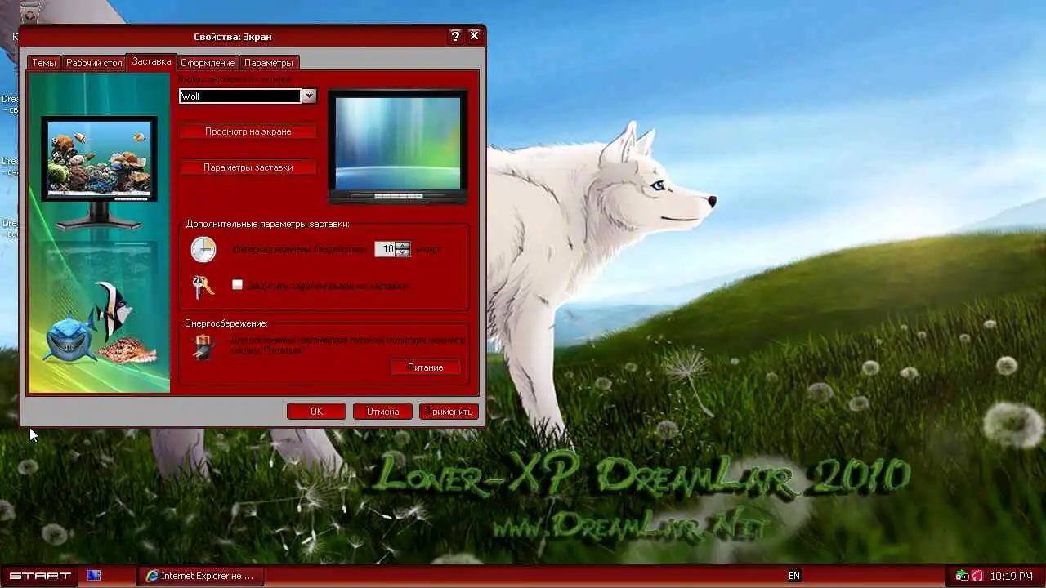Enable the password protection checkbox
The width and height of the screenshot is (1046, 588).
point(237,285)
